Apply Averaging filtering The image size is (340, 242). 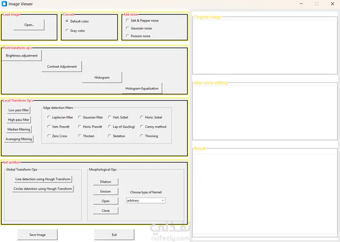pyautogui.click(x=19, y=139)
